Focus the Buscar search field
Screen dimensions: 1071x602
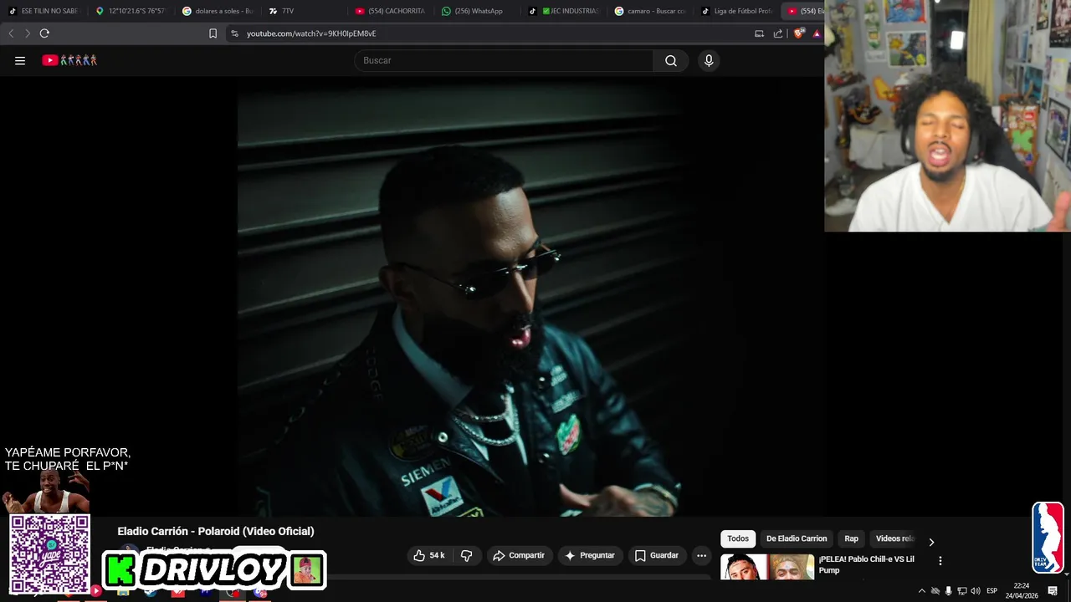coord(505,60)
